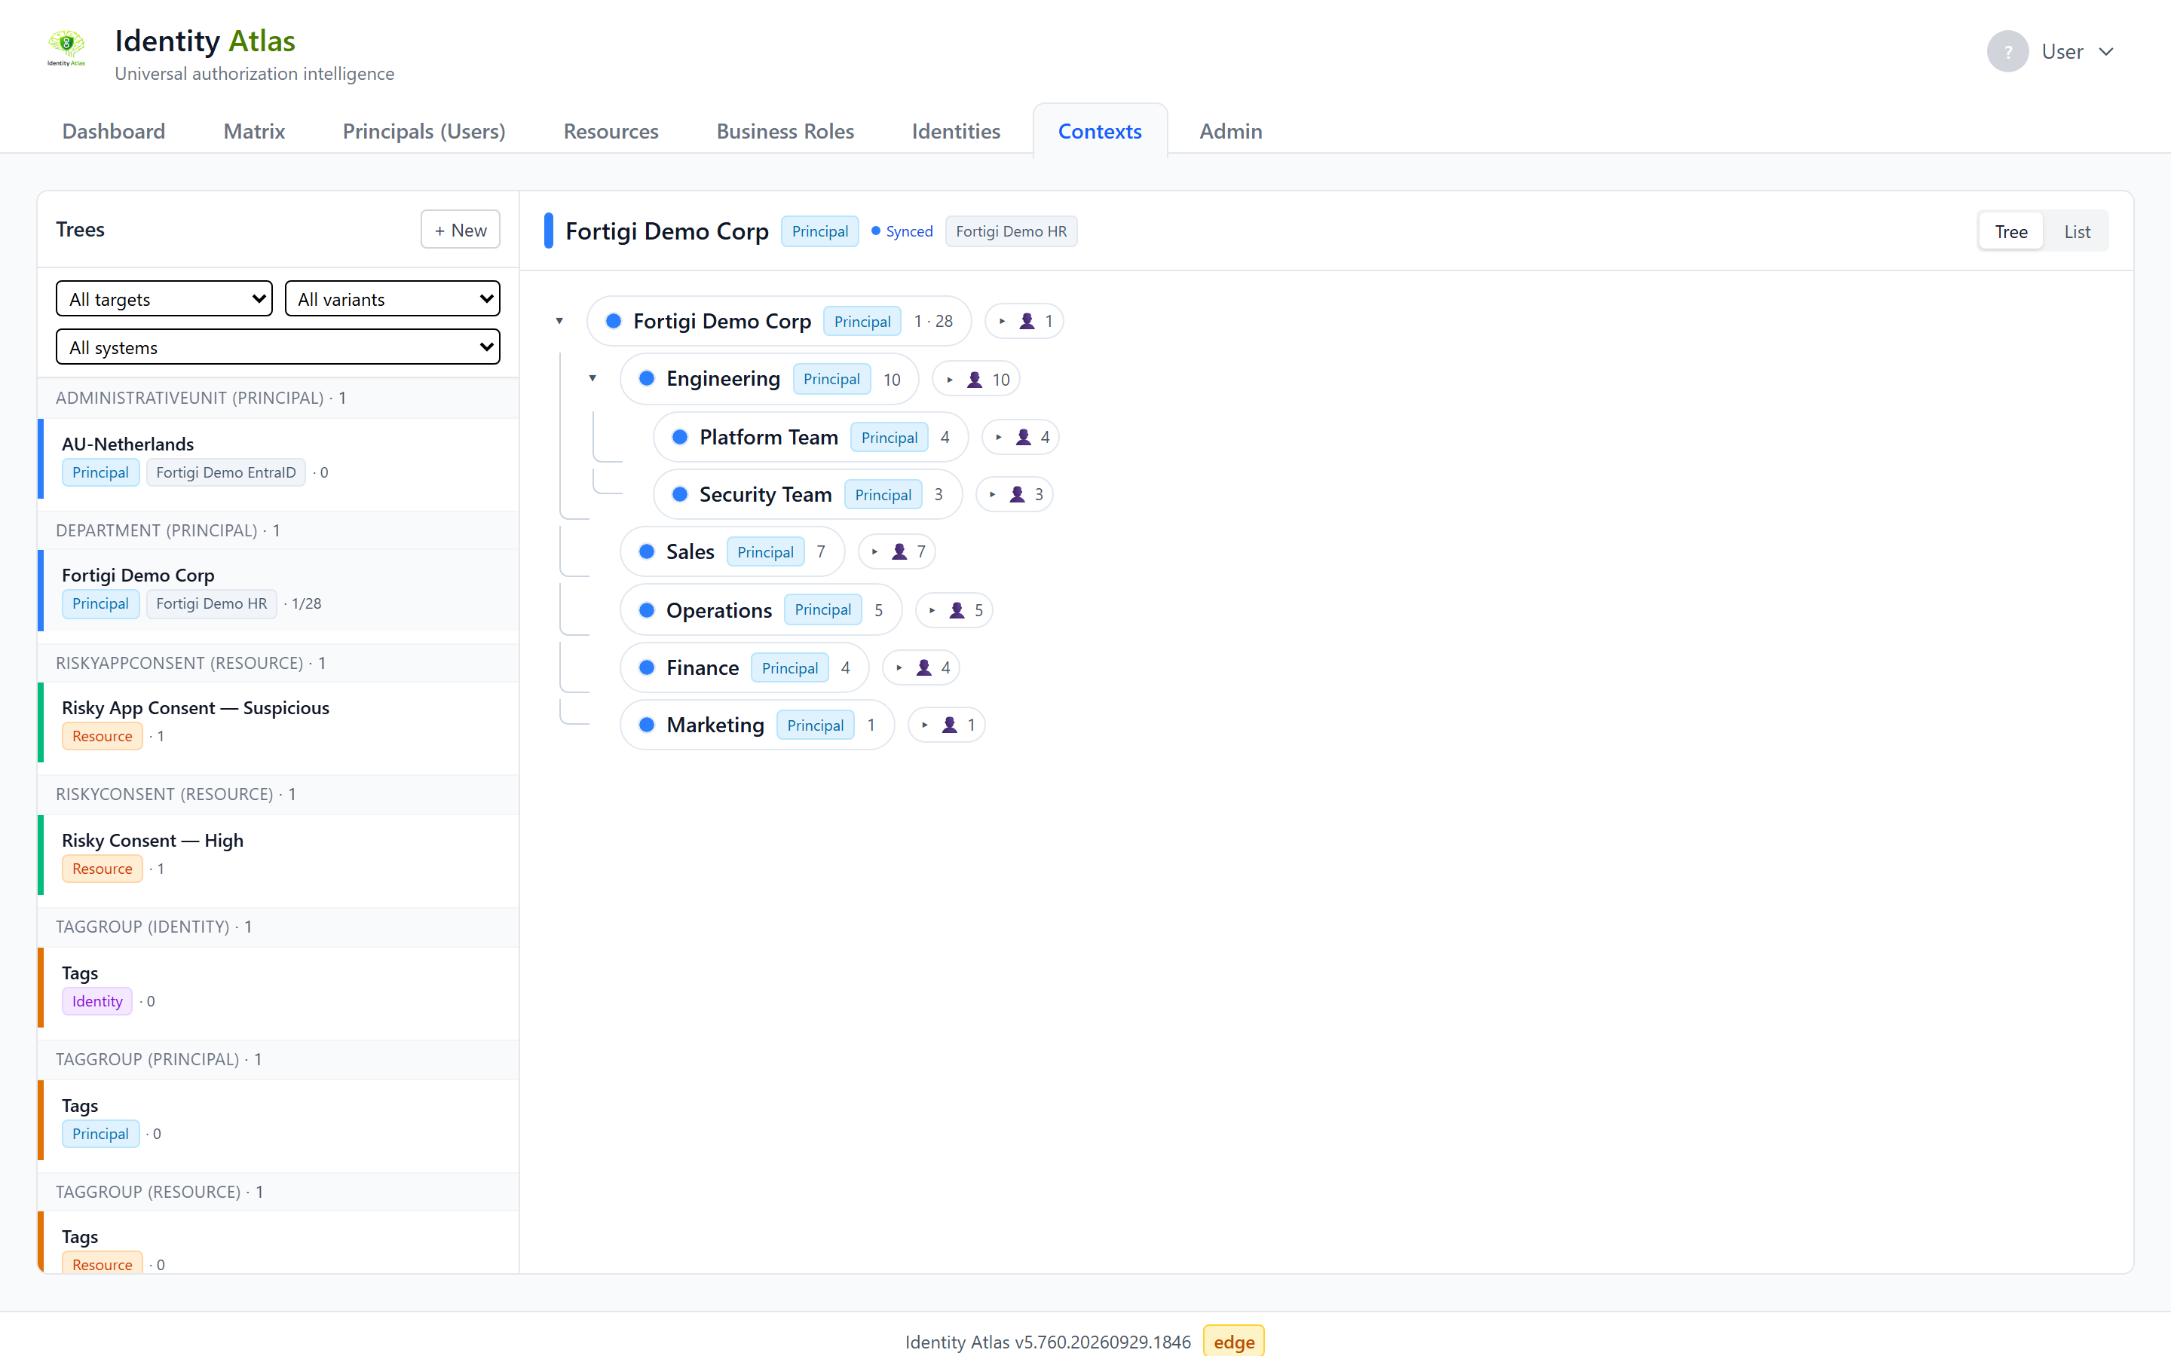Expand members of Fortigi Demo Corp root
Screen dimensions: 2171x1356
[x=1024, y=321]
